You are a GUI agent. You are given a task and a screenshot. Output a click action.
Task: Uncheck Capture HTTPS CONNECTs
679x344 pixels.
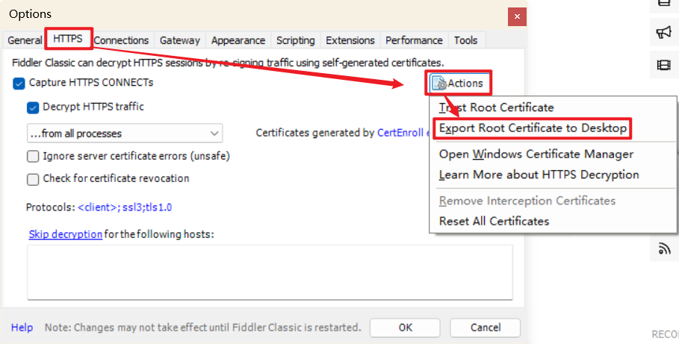(19, 83)
